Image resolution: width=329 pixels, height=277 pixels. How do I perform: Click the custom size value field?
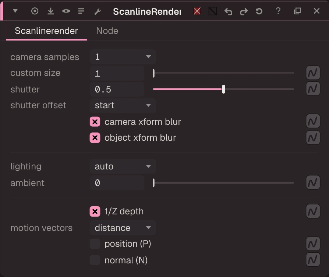point(117,73)
